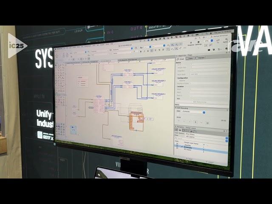Viewport: 272px width, 204px height.
Task: Switch to Render tab in Object Info
Action: 200,58
